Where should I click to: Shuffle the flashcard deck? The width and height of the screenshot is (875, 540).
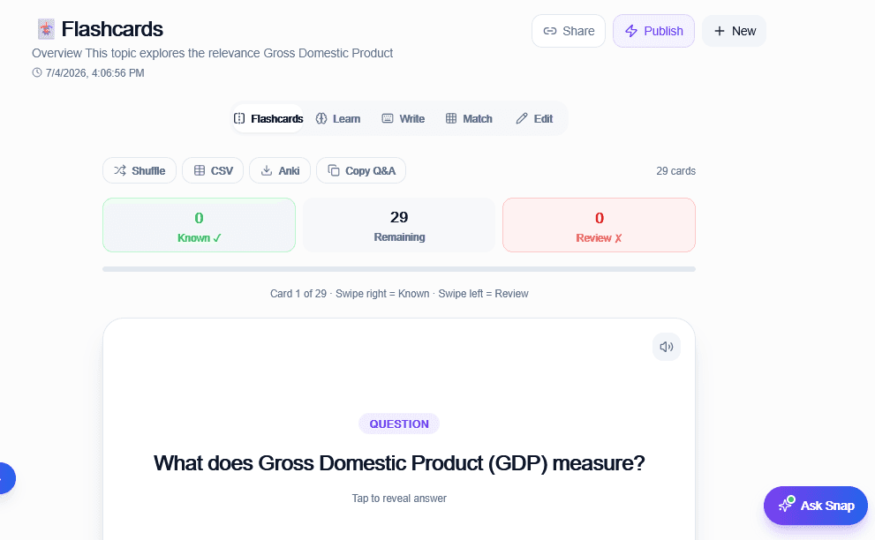(140, 170)
